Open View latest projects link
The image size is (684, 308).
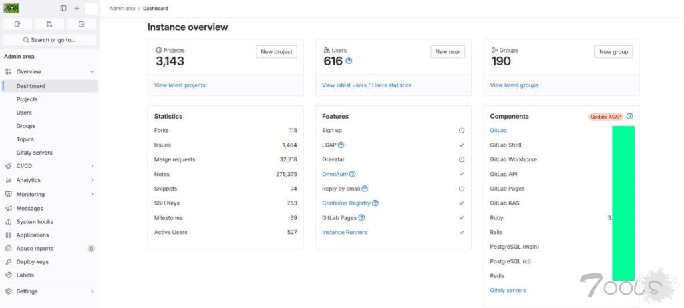pos(180,85)
